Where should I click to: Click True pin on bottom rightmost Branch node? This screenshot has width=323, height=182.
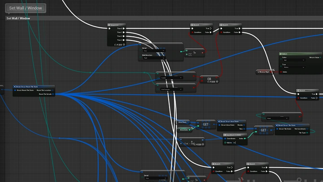[x=266, y=168]
